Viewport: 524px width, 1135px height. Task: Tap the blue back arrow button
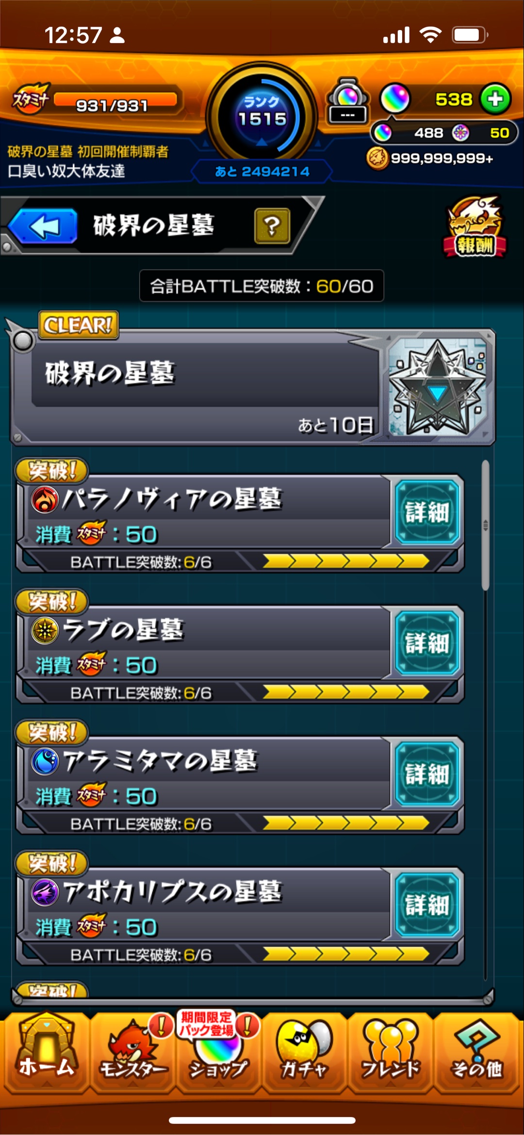point(43,226)
